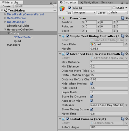Select Managers in the Hierarchy
This screenshot has width=129, height=131.
point(14,45)
